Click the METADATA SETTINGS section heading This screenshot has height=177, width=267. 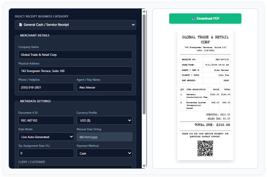(x=35, y=101)
